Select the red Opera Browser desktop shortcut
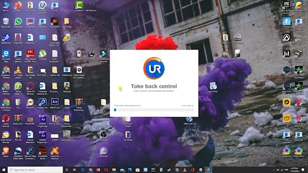308x173 pixels. point(6,121)
